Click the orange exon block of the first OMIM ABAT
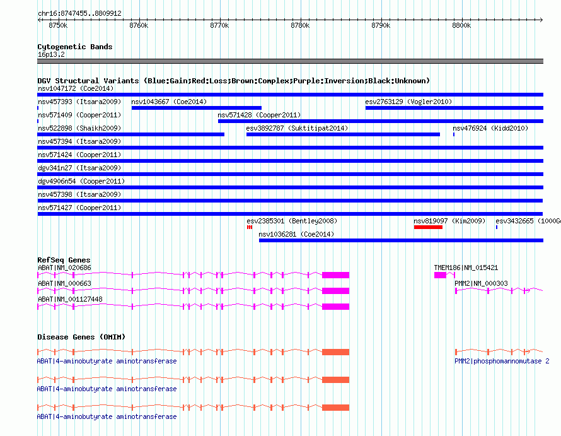561x436 pixels. pos(335,352)
